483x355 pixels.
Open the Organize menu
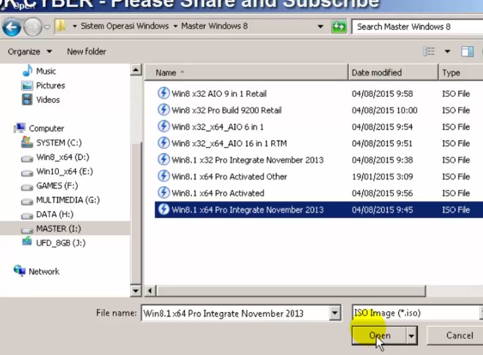point(30,51)
